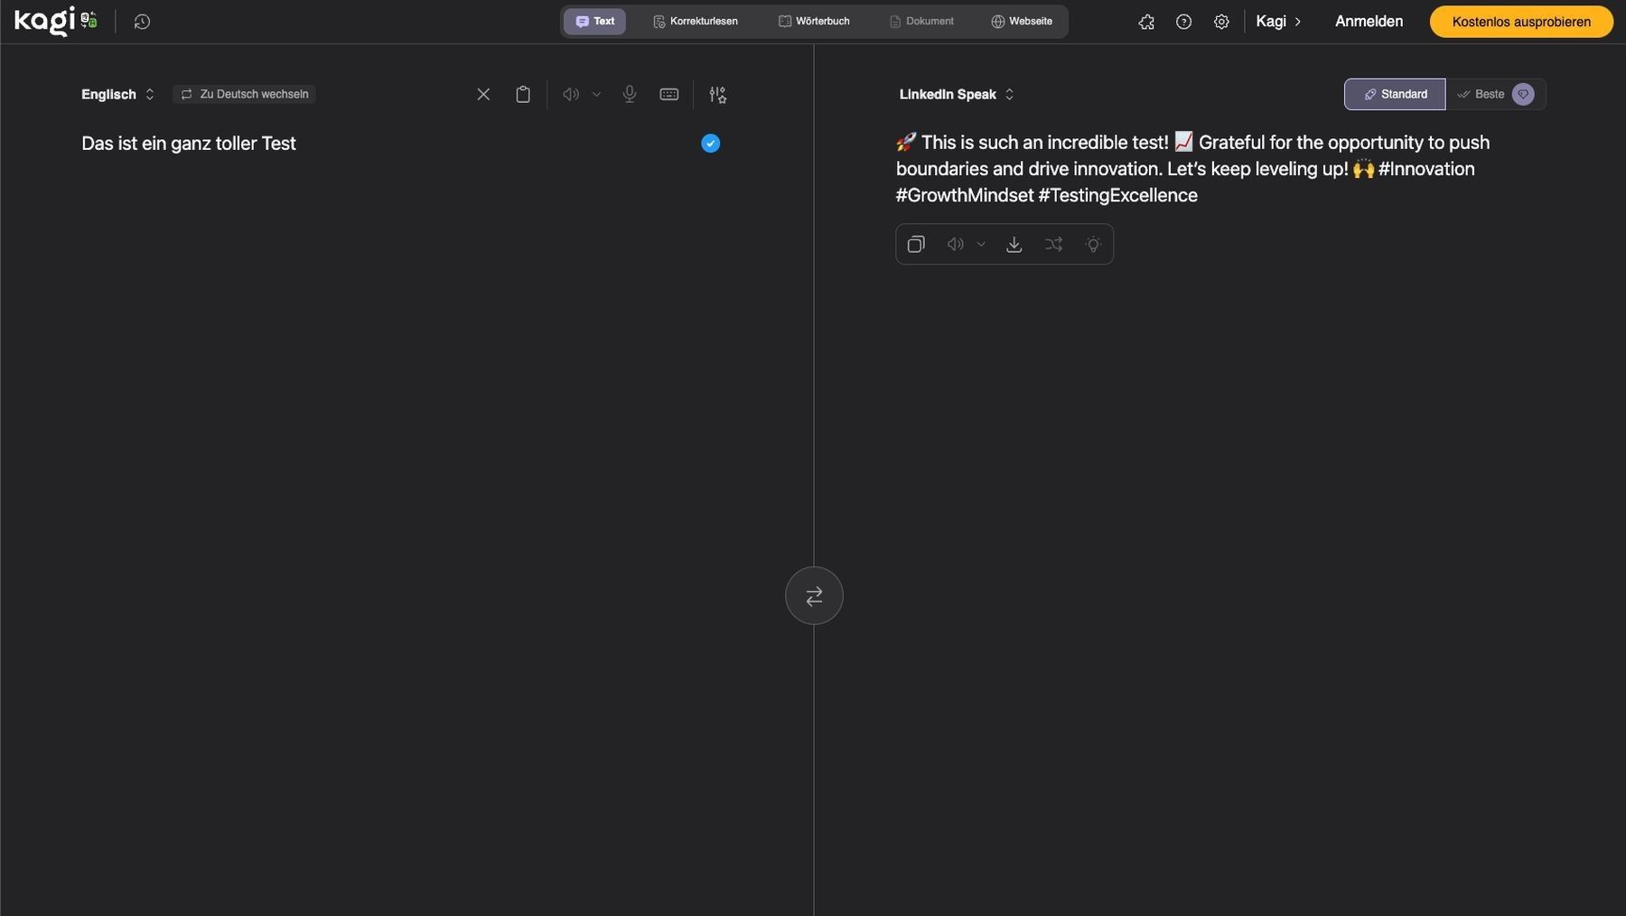Shuffle to get alternative translation

click(1053, 244)
